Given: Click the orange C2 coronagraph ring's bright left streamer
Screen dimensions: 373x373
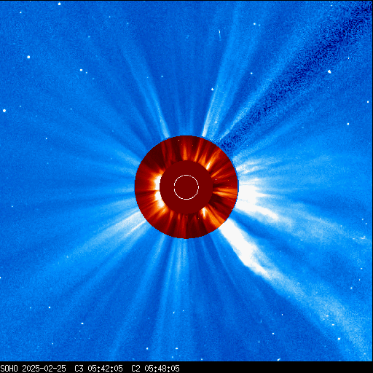Looking at the screenshot, I should [158, 192].
